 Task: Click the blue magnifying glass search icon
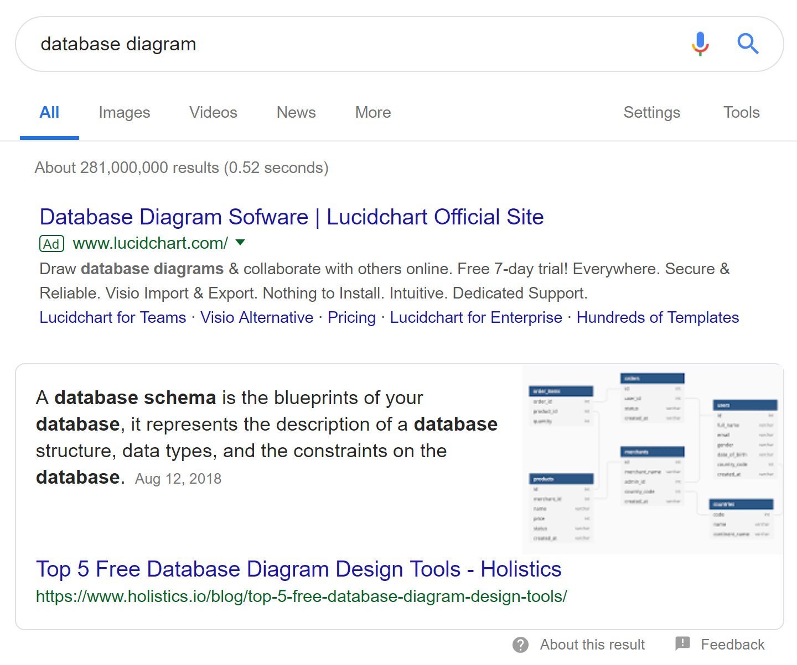[x=747, y=44]
